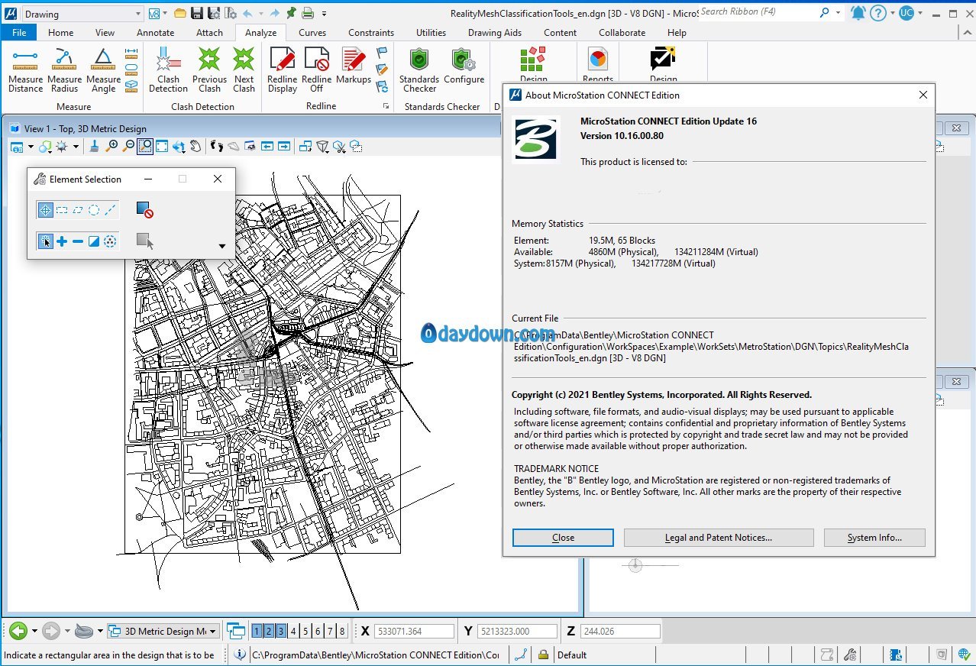Click the Clip Volume scissors icon

click(x=339, y=146)
